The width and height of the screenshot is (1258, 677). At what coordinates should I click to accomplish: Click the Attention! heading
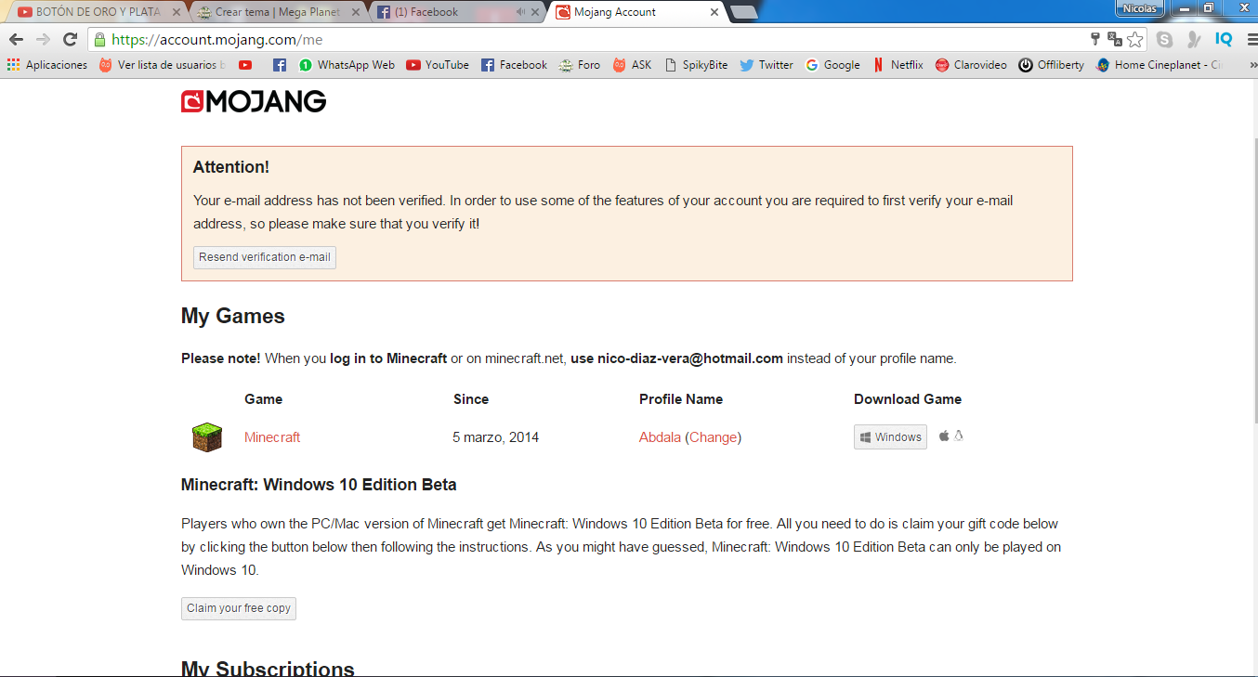click(x=231, y=167)
